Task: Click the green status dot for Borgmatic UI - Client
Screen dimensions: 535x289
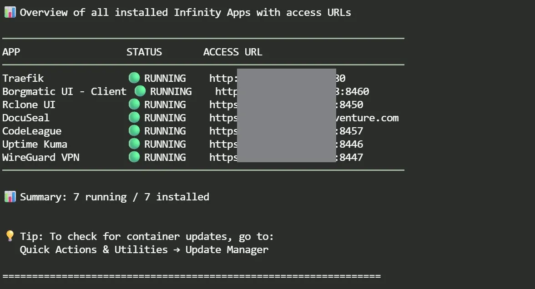Action: 140,91
